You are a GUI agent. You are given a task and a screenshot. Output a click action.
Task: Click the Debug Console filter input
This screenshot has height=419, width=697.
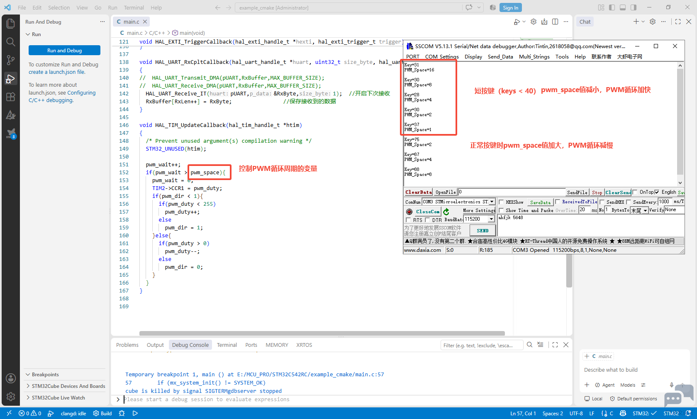[481, 345]
